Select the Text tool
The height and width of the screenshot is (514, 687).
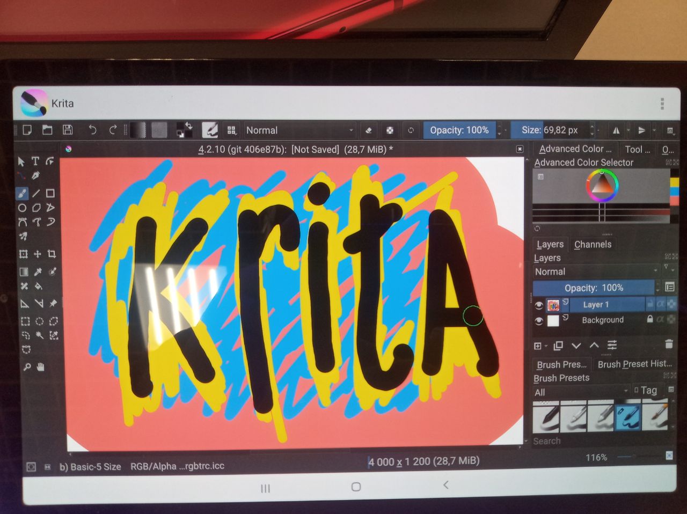35,161
